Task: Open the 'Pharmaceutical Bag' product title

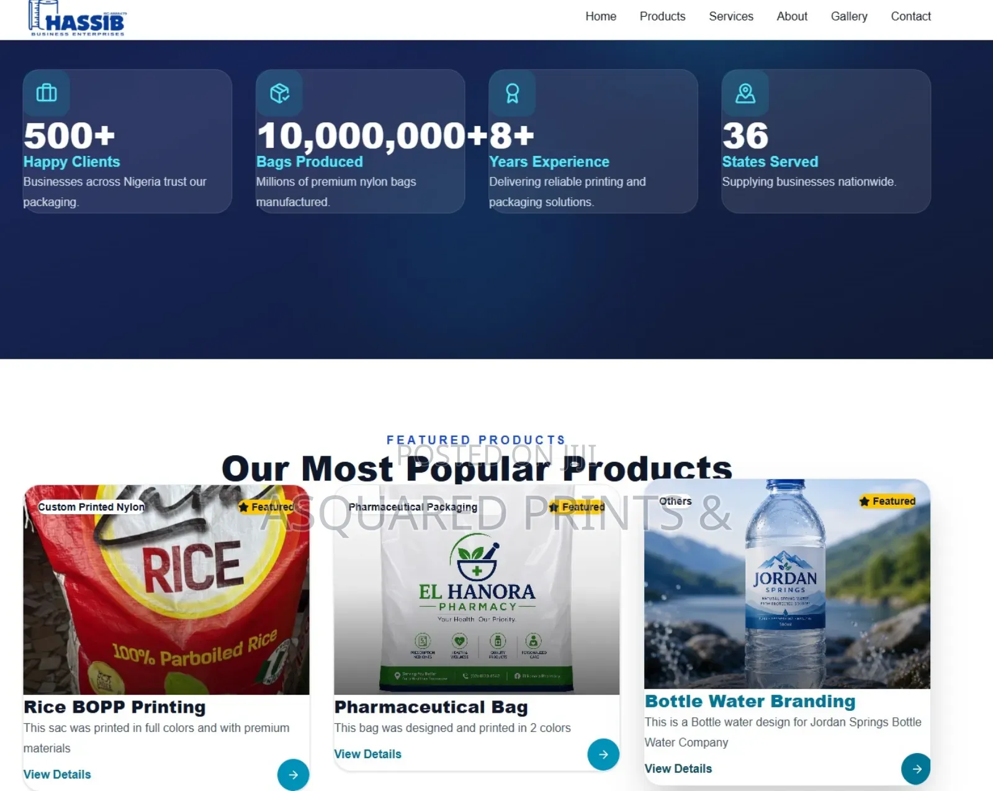Action: [x=431, y=707]
